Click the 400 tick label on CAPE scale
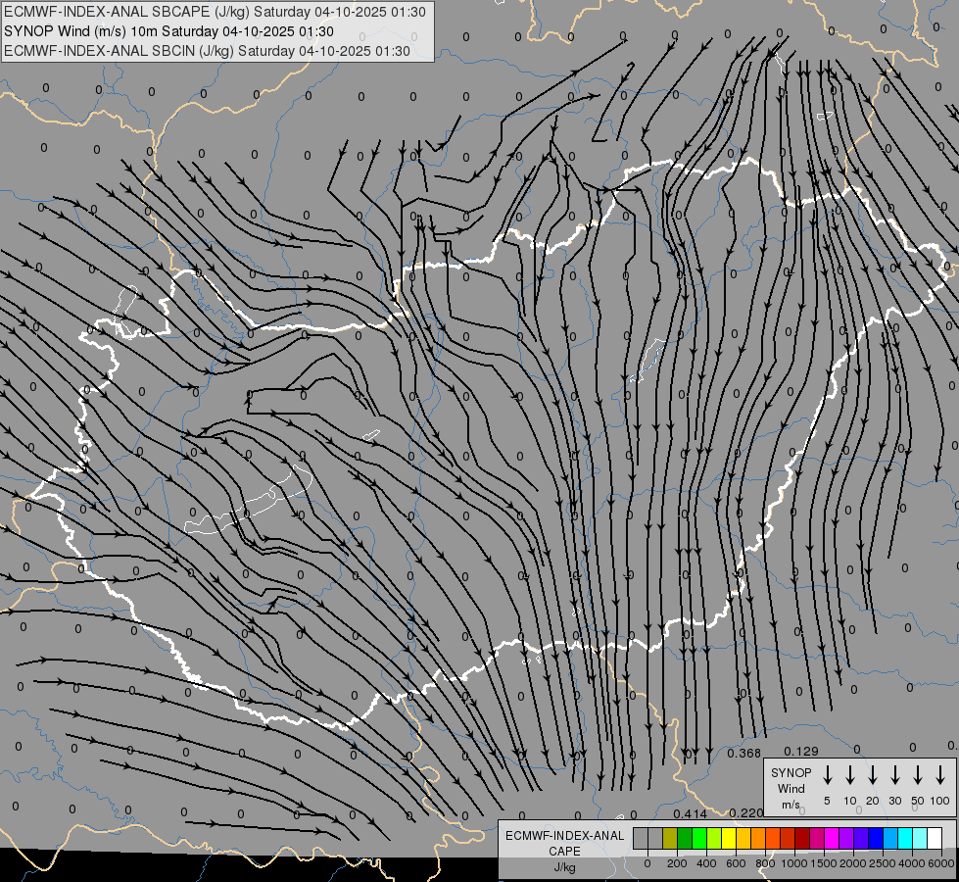This screenshot has height=882, width=959. coord(706,863)
